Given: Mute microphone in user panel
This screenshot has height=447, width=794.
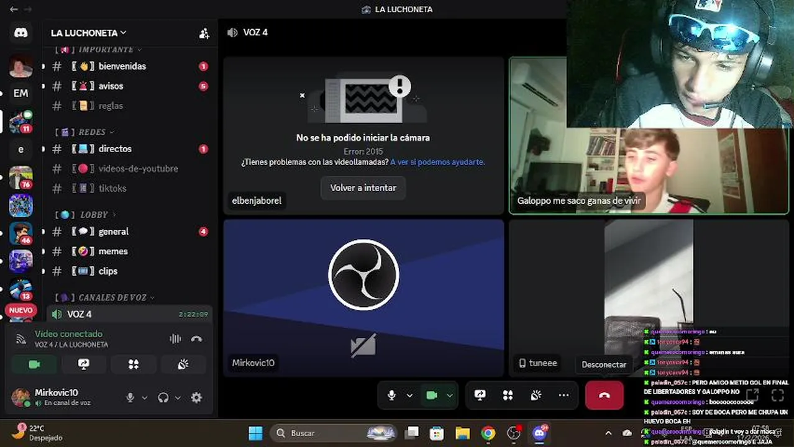Looking at the screenshot, I should coord(130,398).
